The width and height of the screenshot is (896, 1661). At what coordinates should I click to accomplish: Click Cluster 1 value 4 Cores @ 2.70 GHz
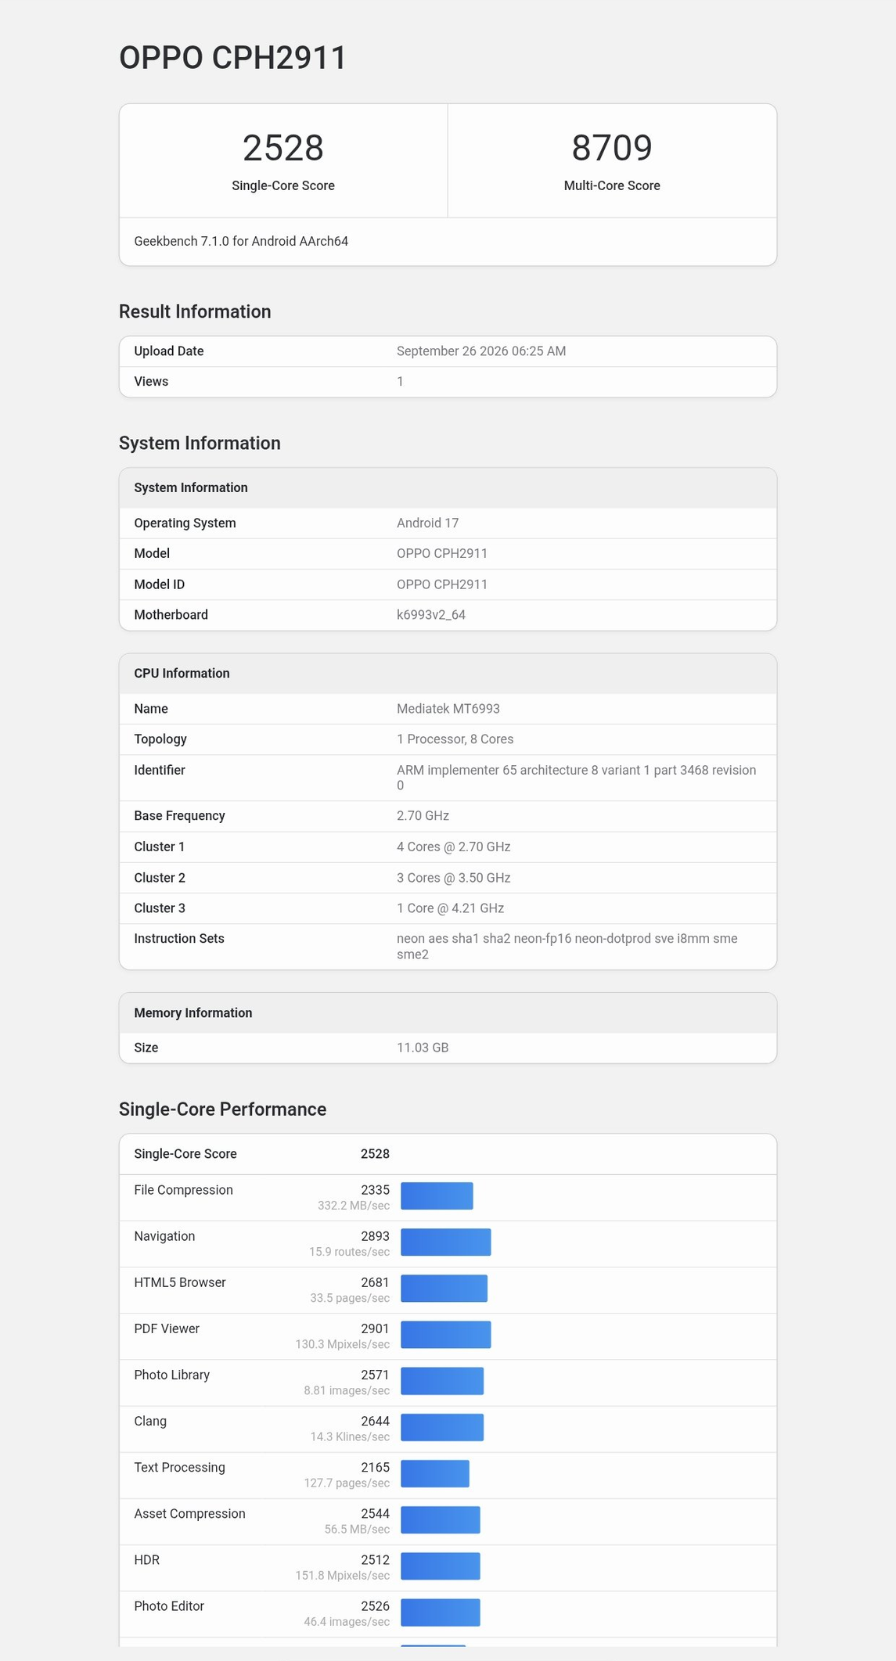(x=454, y=847)
